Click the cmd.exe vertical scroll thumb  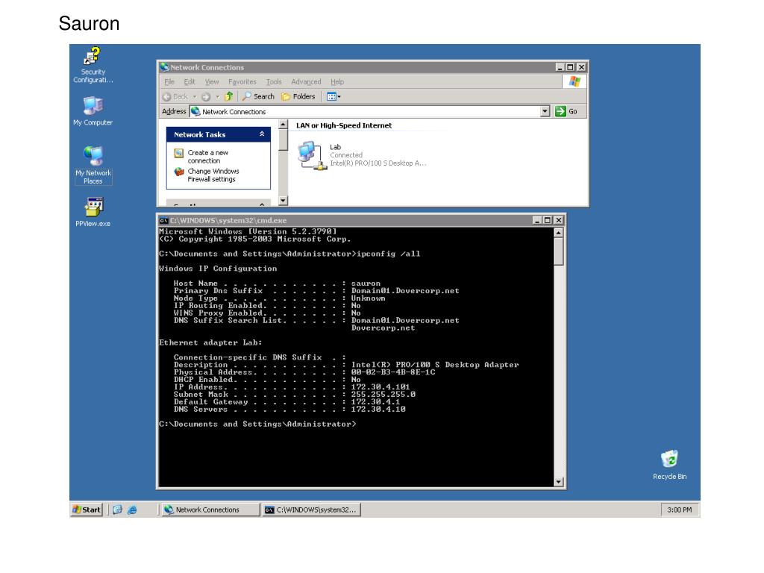pyautogui.click(x=559, y=251)
